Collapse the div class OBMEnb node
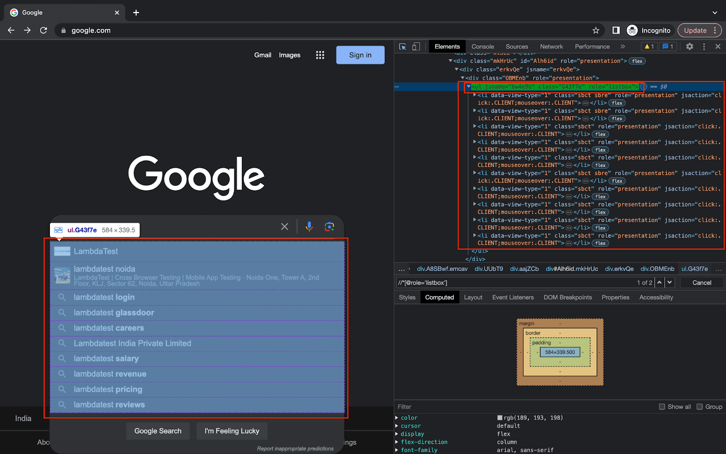Screen dimensions: 726x454 [462, 78]
